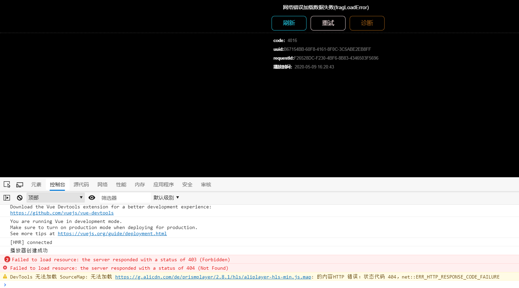The height and width of the screenshot is (288, 519).
Task: Click the 播放时间 value 2020-05-09 16:20:43
Action: (x=314, y=67)
